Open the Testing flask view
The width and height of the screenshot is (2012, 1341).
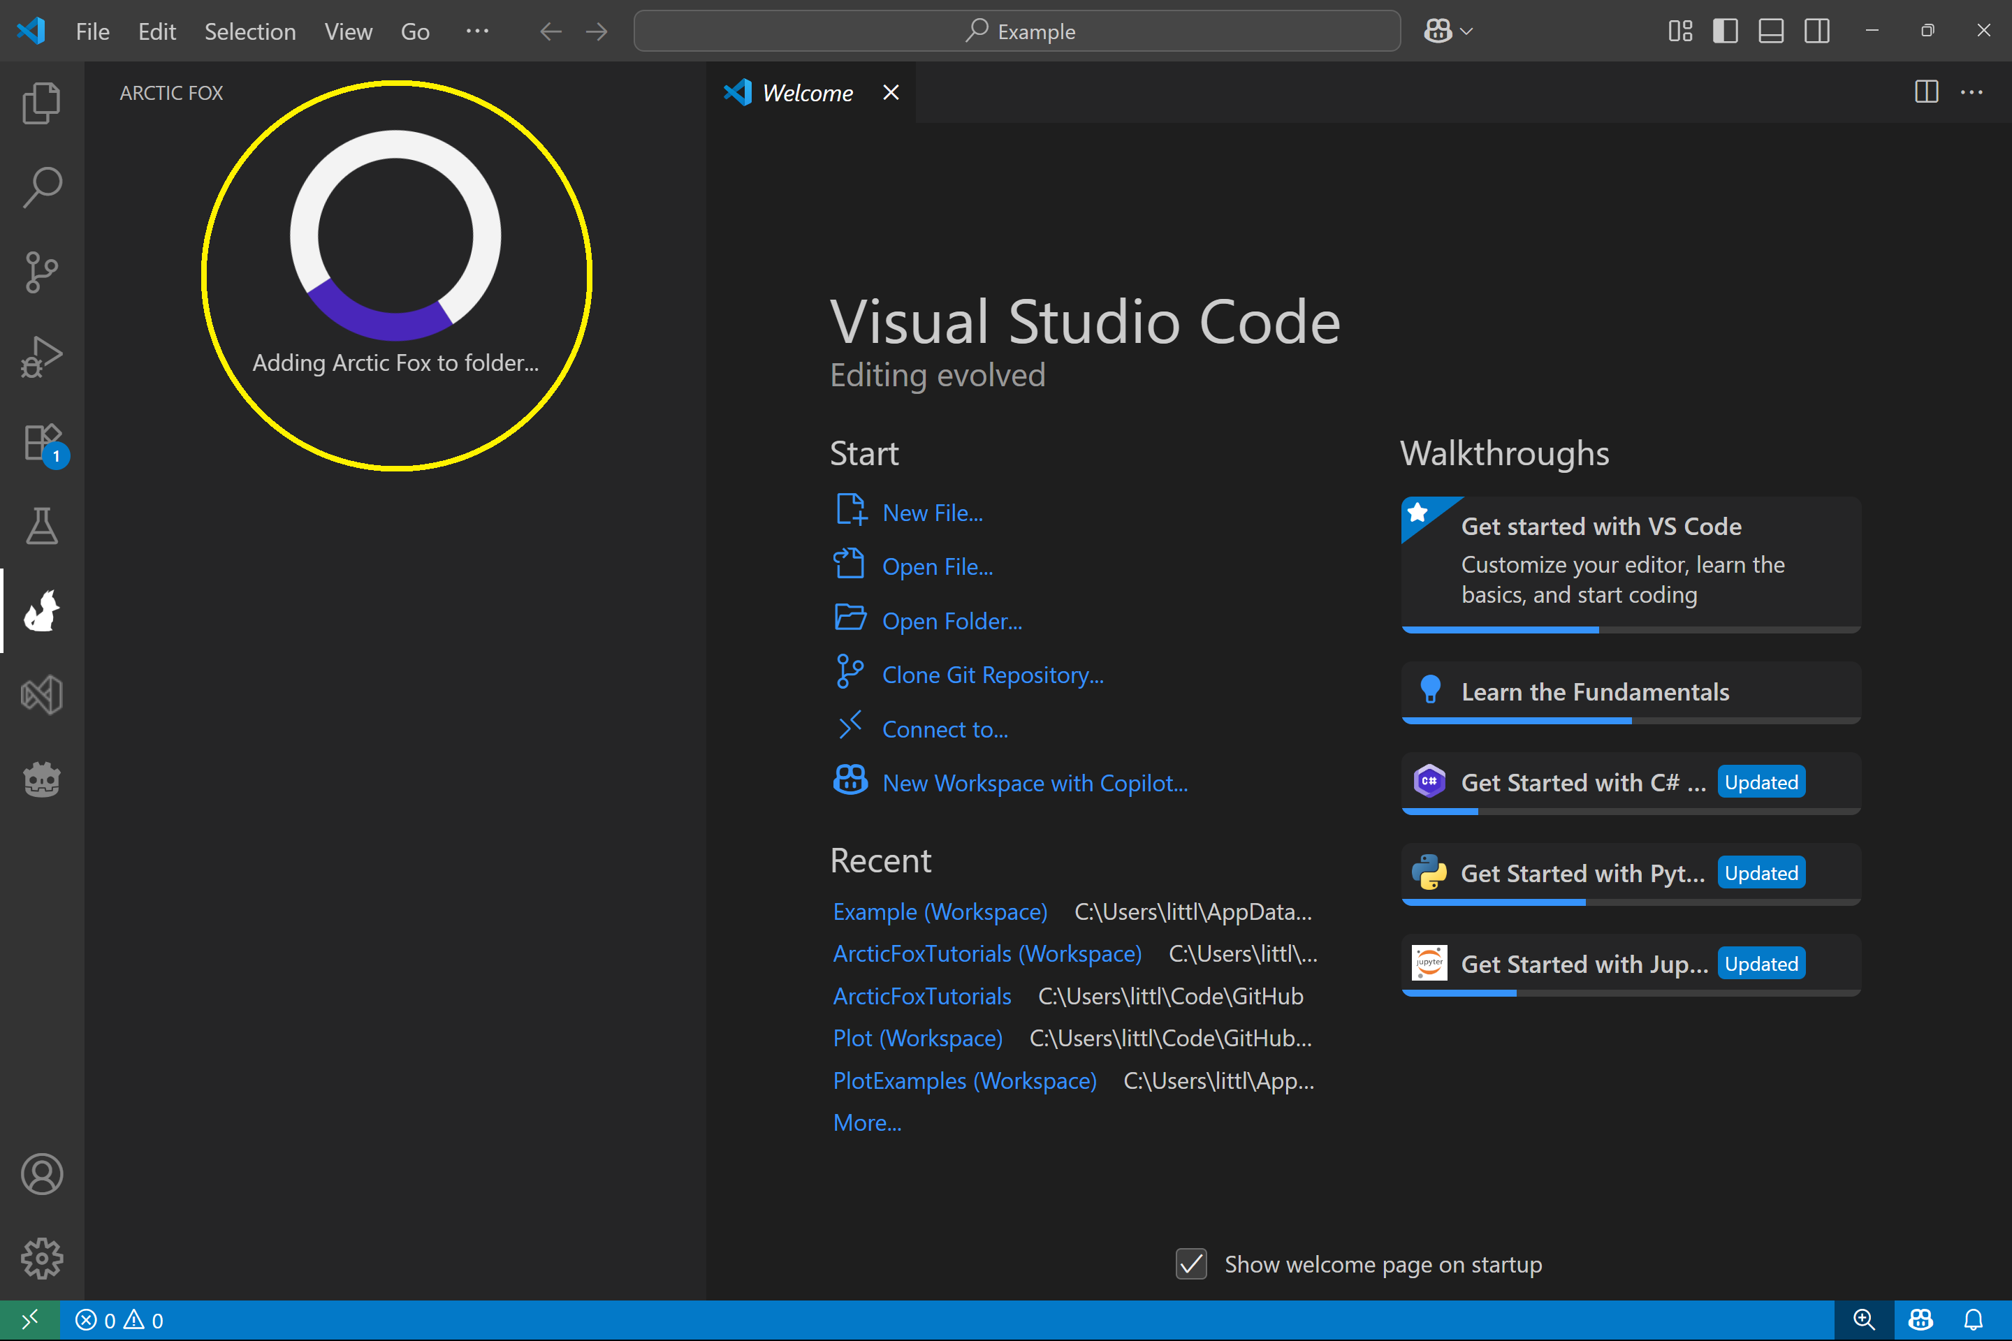(42, 526)
